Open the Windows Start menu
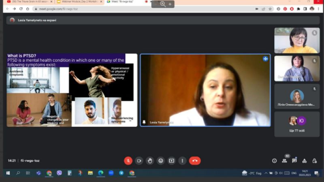The height and width of the screenshot is (182, 324). [x=8, y=173]
